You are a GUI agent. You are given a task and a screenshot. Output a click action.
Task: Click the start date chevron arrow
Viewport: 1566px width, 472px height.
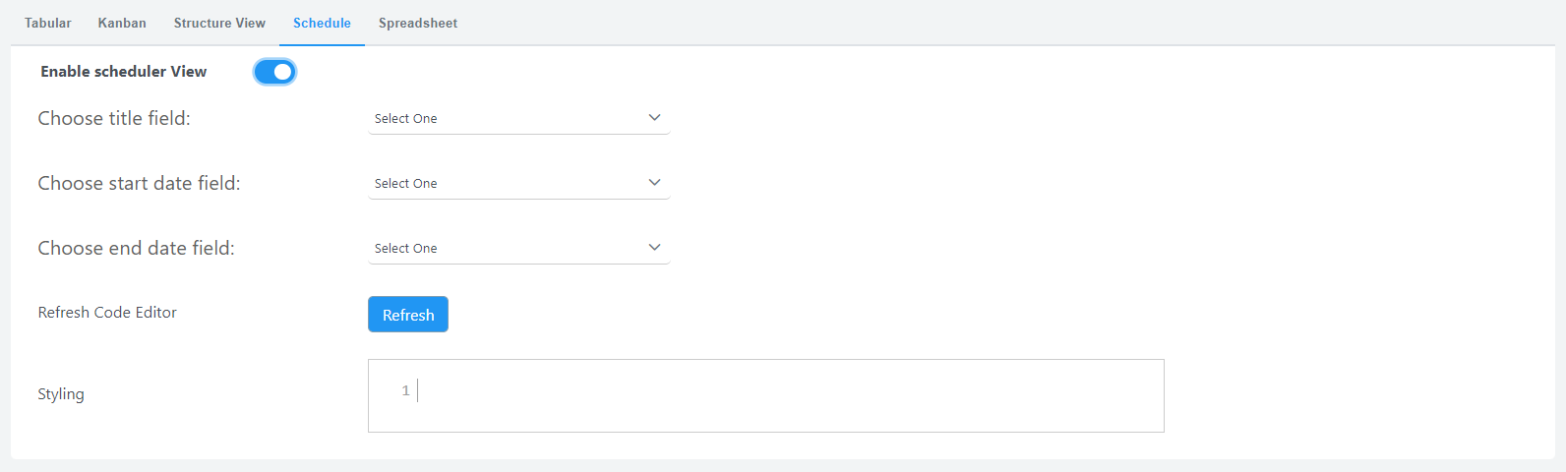(654, 183)
